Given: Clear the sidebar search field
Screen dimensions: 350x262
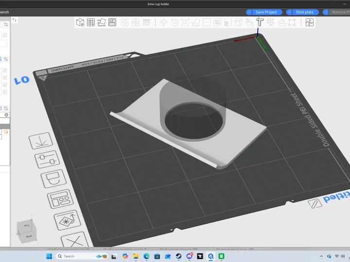Looking at the screenshot, I should [x=6, y=115].
